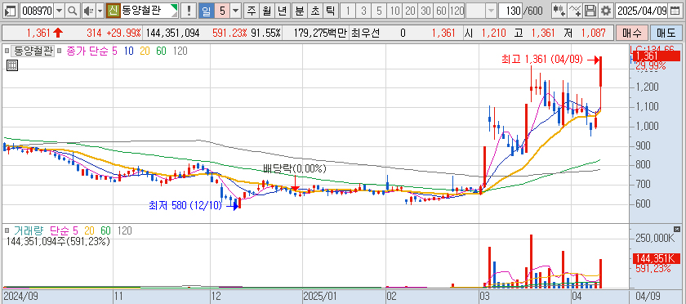
Task: Click the candle count field 130
Action: tap(510, 11)
